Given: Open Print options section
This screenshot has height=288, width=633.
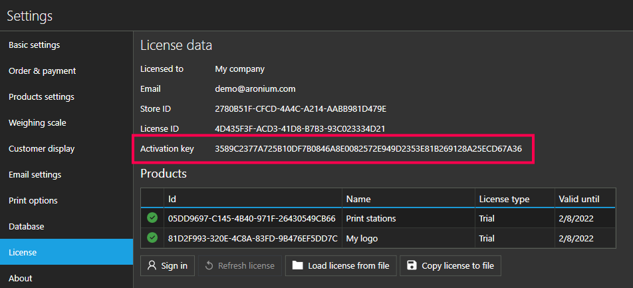Looking at the screenshot, I should point(33,201).
